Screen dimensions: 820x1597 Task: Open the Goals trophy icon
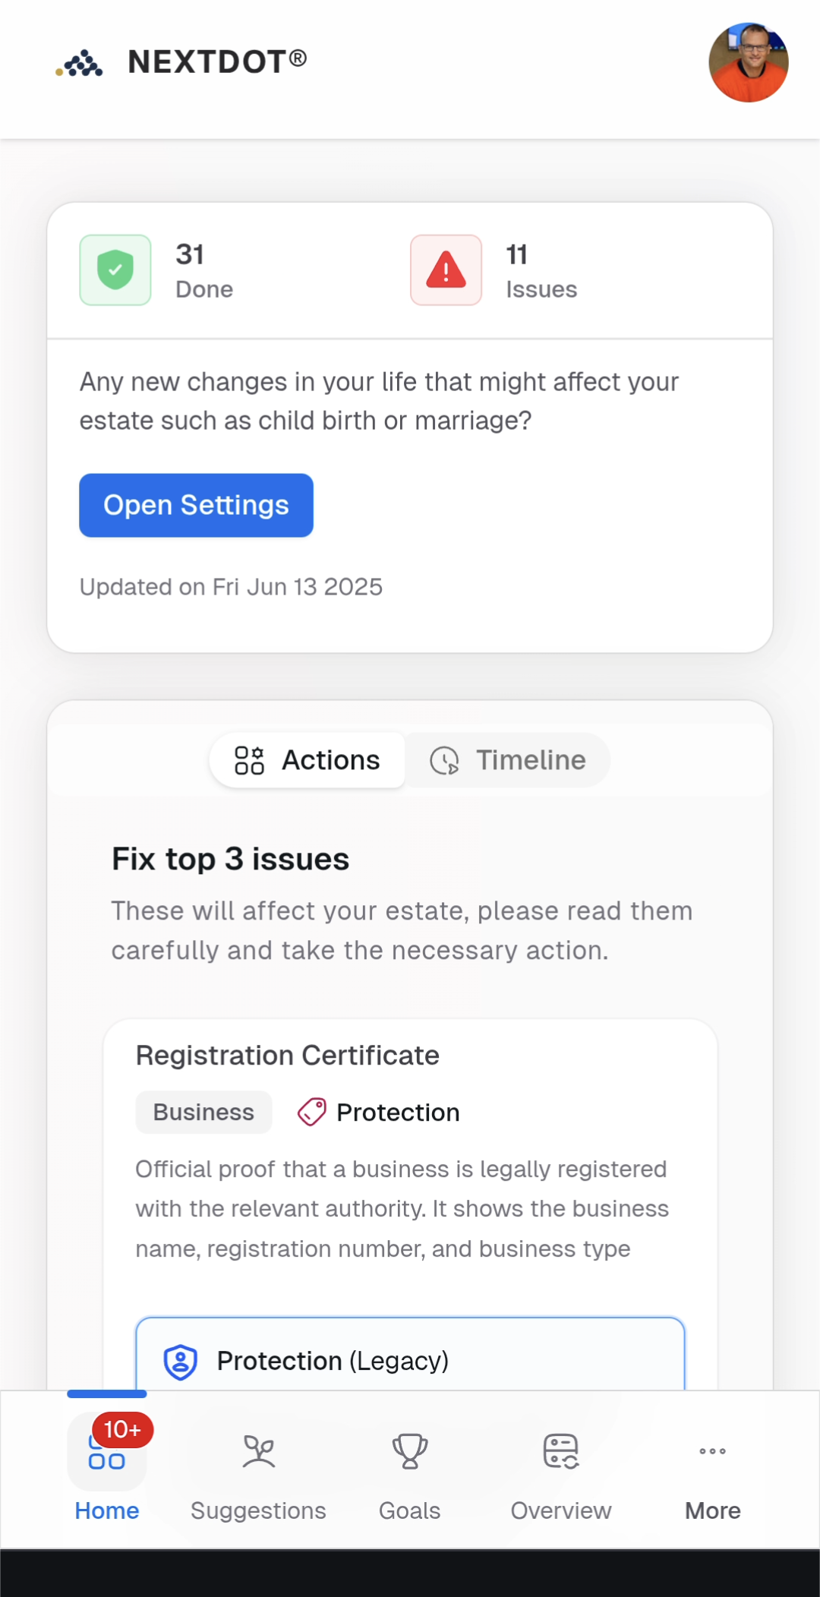410,1452
